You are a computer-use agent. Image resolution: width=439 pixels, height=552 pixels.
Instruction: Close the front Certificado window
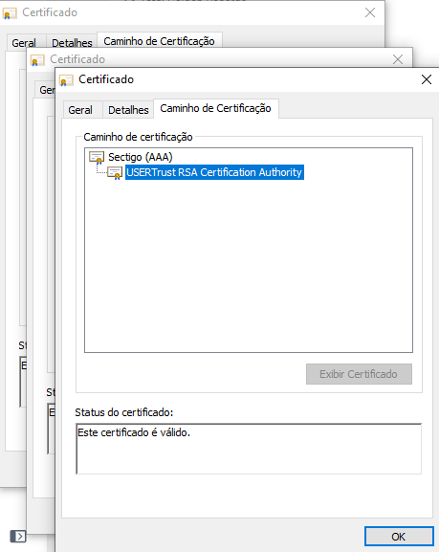pos(427,79)
